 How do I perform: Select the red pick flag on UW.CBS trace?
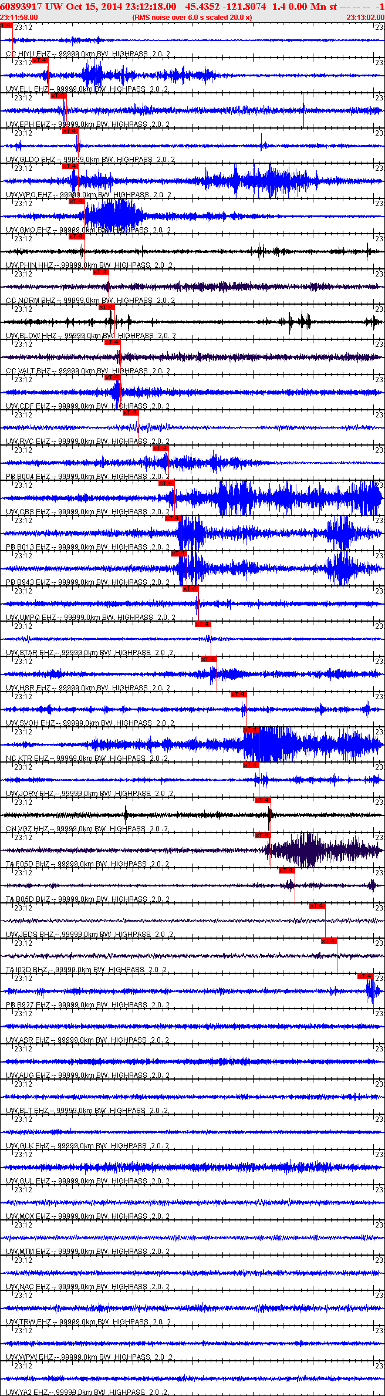[x=167, y=483]
